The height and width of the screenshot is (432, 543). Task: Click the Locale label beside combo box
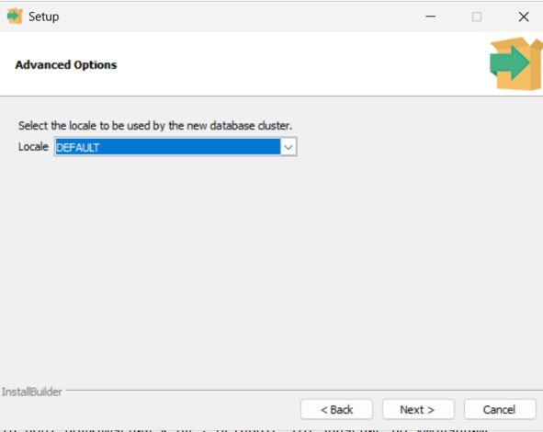point(33,146)
